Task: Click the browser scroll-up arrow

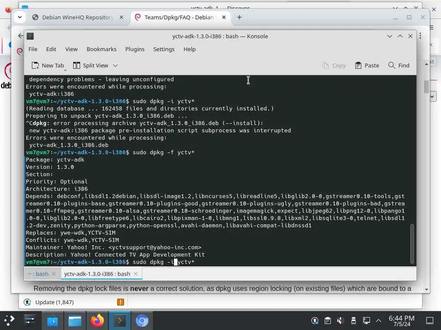Action: [426, 64]
